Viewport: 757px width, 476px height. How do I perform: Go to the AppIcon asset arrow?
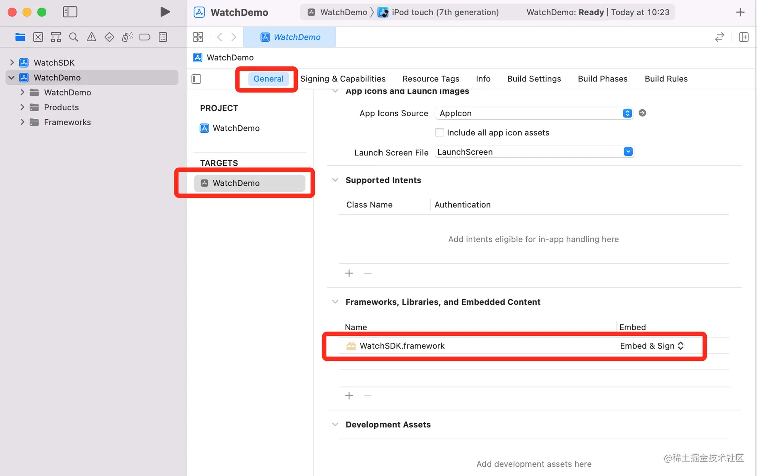[x=642, y=113]
